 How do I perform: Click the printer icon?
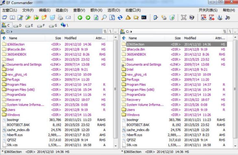click(60, 18)
